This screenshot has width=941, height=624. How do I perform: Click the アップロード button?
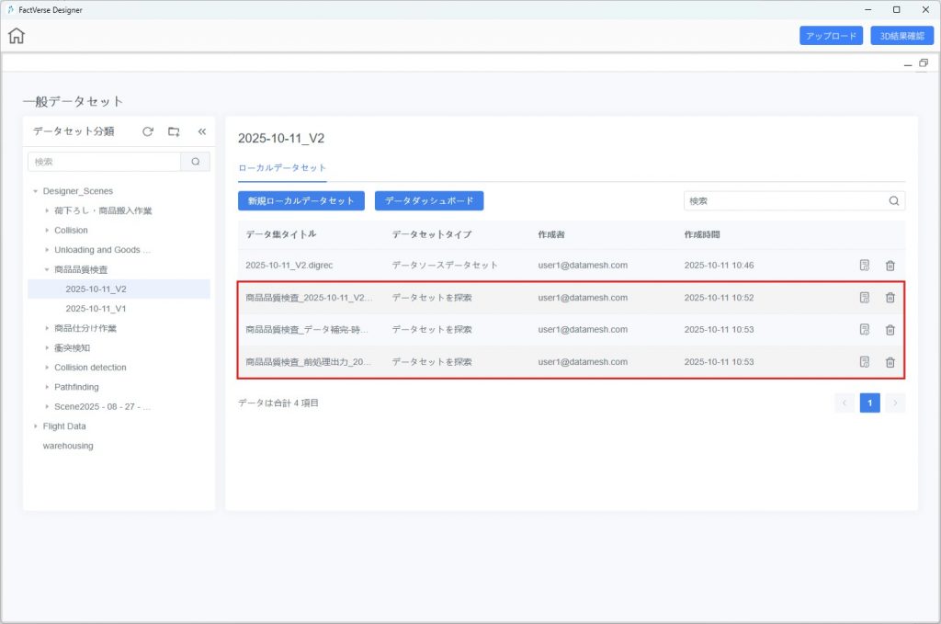(831, 36)
